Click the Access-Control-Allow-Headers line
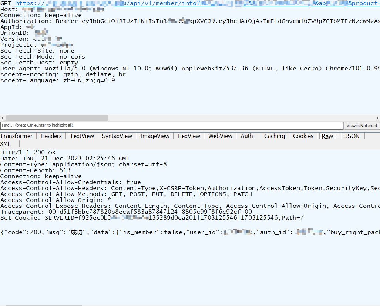The width and height of the screenshot is (380, 306). pos(190,188)
